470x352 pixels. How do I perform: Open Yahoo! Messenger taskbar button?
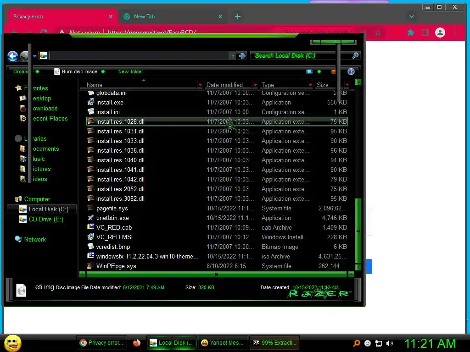223,343
